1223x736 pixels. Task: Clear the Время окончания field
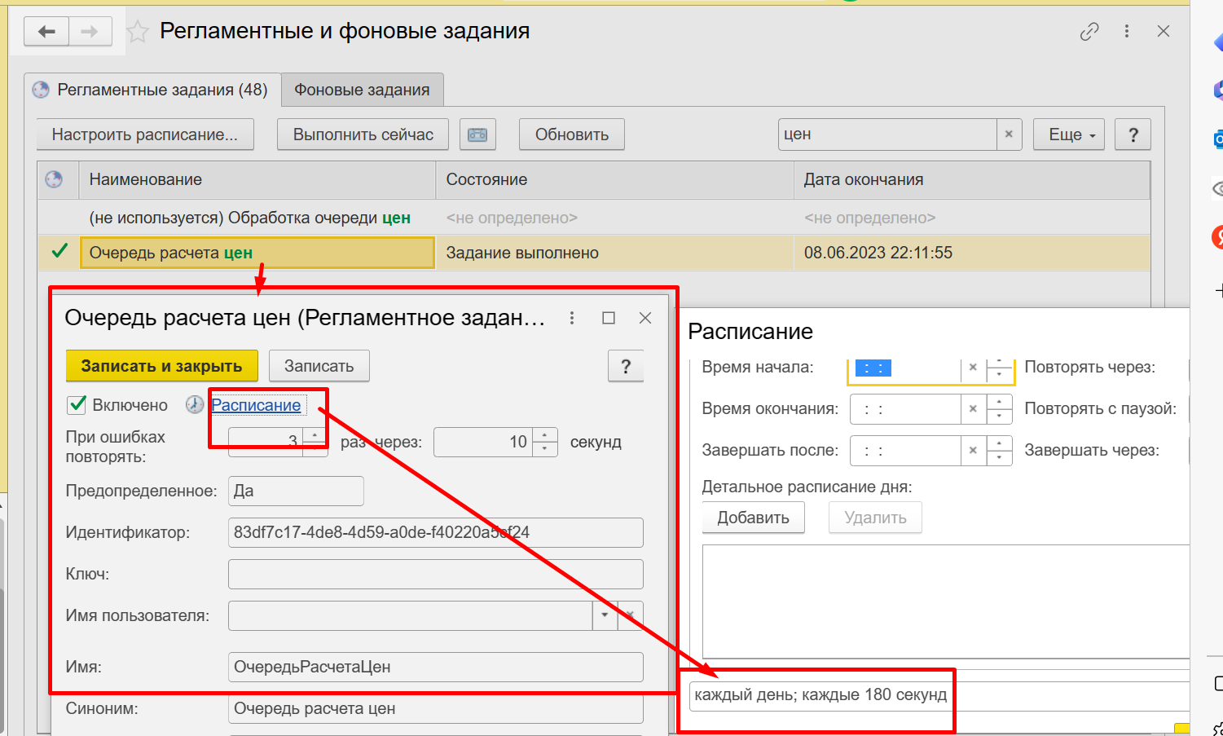pos(973,409)
